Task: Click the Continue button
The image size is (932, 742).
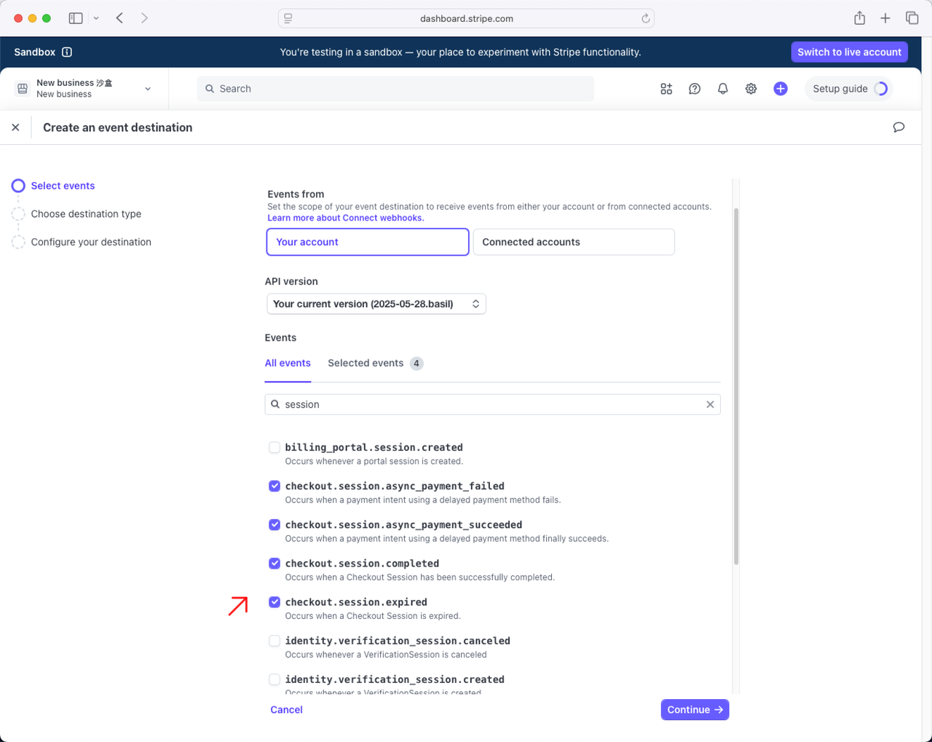Action: click(695, 709)
